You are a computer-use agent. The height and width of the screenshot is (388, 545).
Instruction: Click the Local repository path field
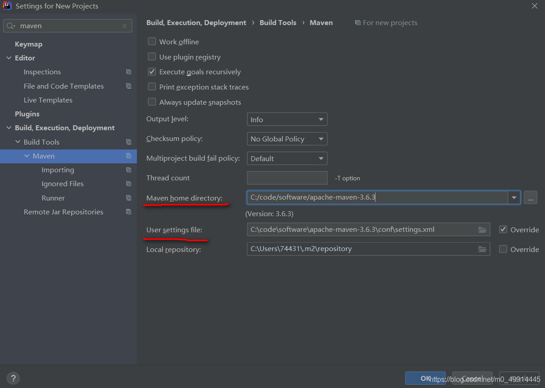(368, 249)
